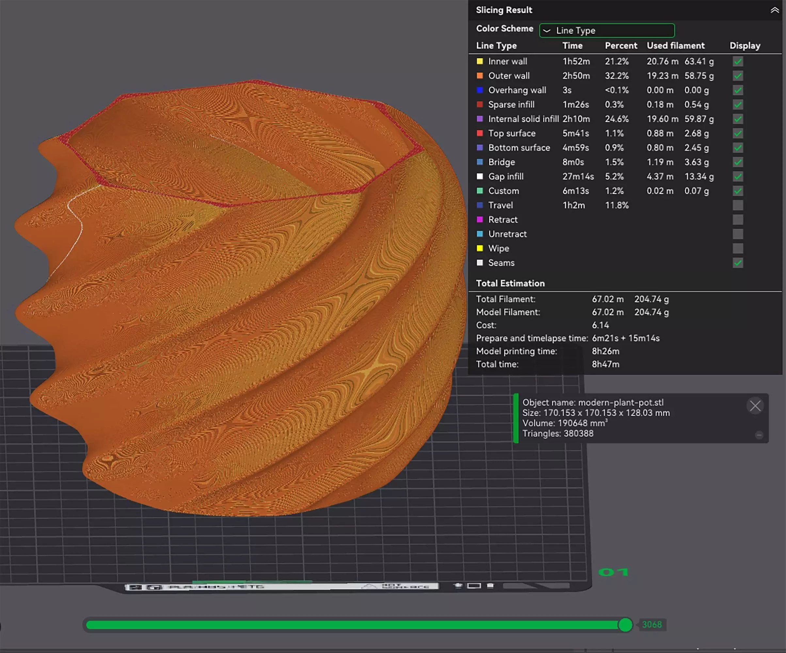Click the layer slider handle
Screen dimensions: 786x653
coord(625,625)
